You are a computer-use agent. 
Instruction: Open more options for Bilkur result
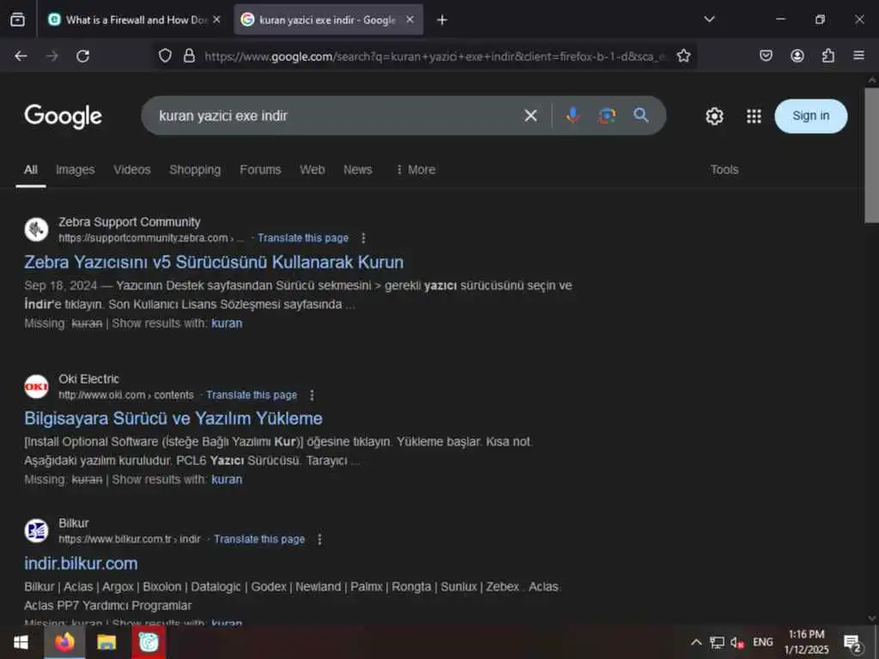click(x=319, y=539)
